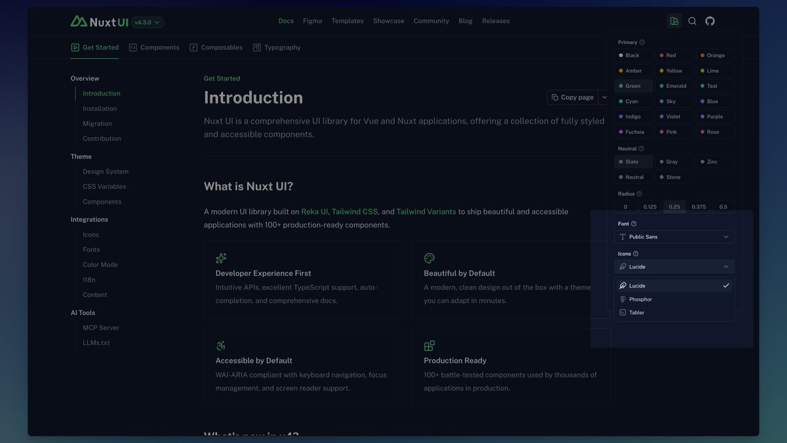Viewport: 787px width, 443px height.
Task: Collapse the Lucide icons dropdown
Action: 674,267
